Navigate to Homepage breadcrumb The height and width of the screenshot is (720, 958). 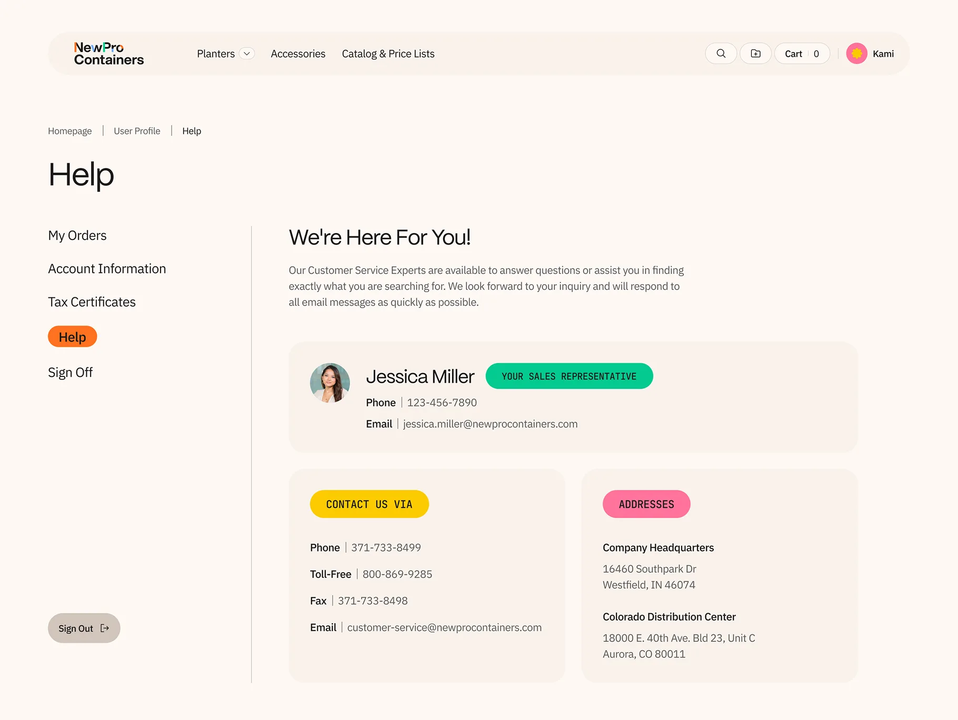click(x=70, y=131)
